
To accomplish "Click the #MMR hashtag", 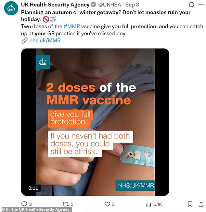I will 72,26.
